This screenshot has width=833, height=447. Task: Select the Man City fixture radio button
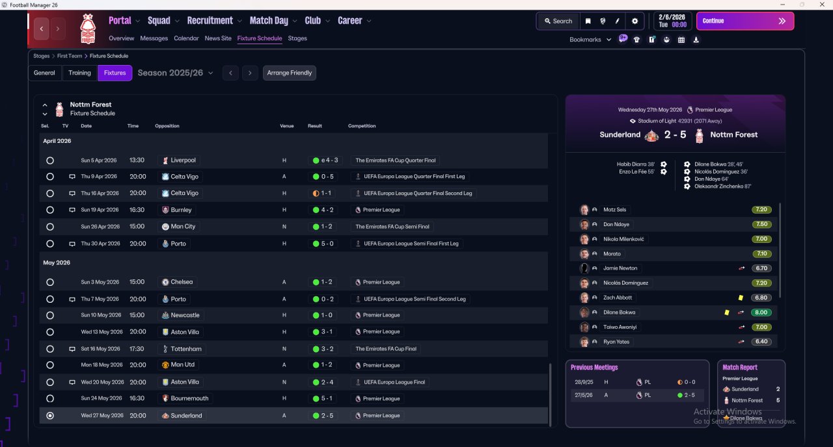pos(50,227)
